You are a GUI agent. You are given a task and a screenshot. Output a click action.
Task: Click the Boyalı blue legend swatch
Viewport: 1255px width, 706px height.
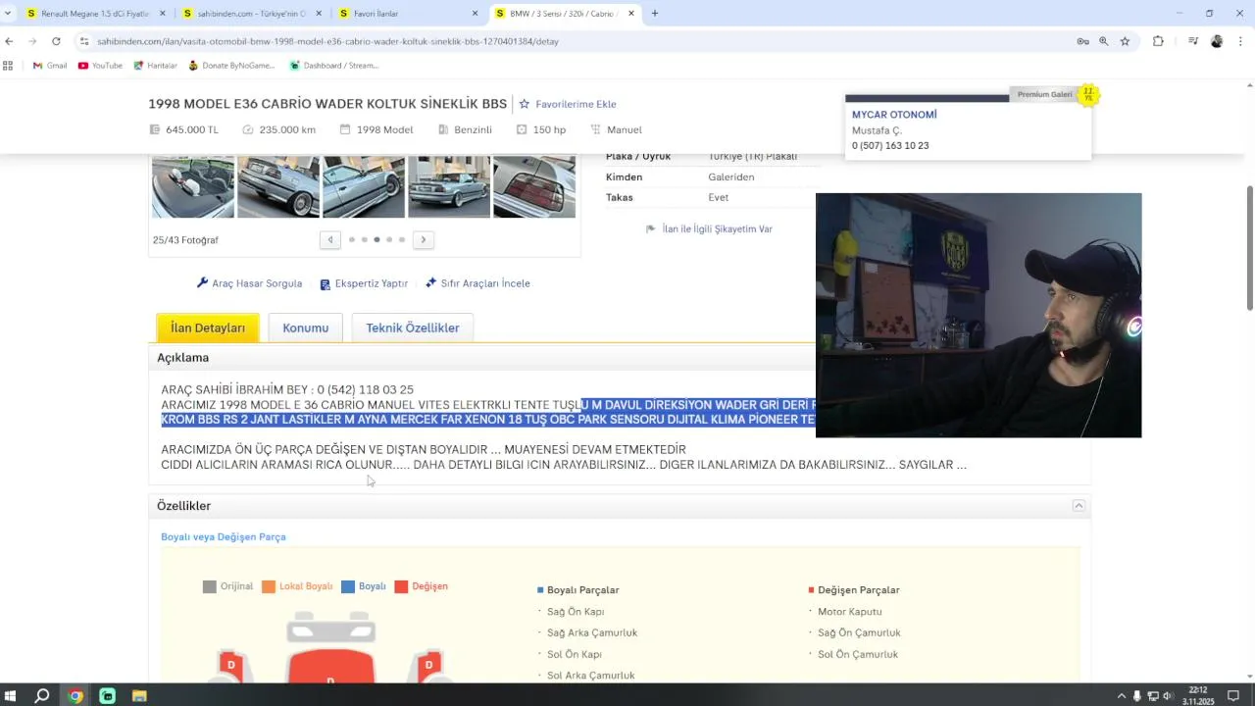[x=348, y=586]
